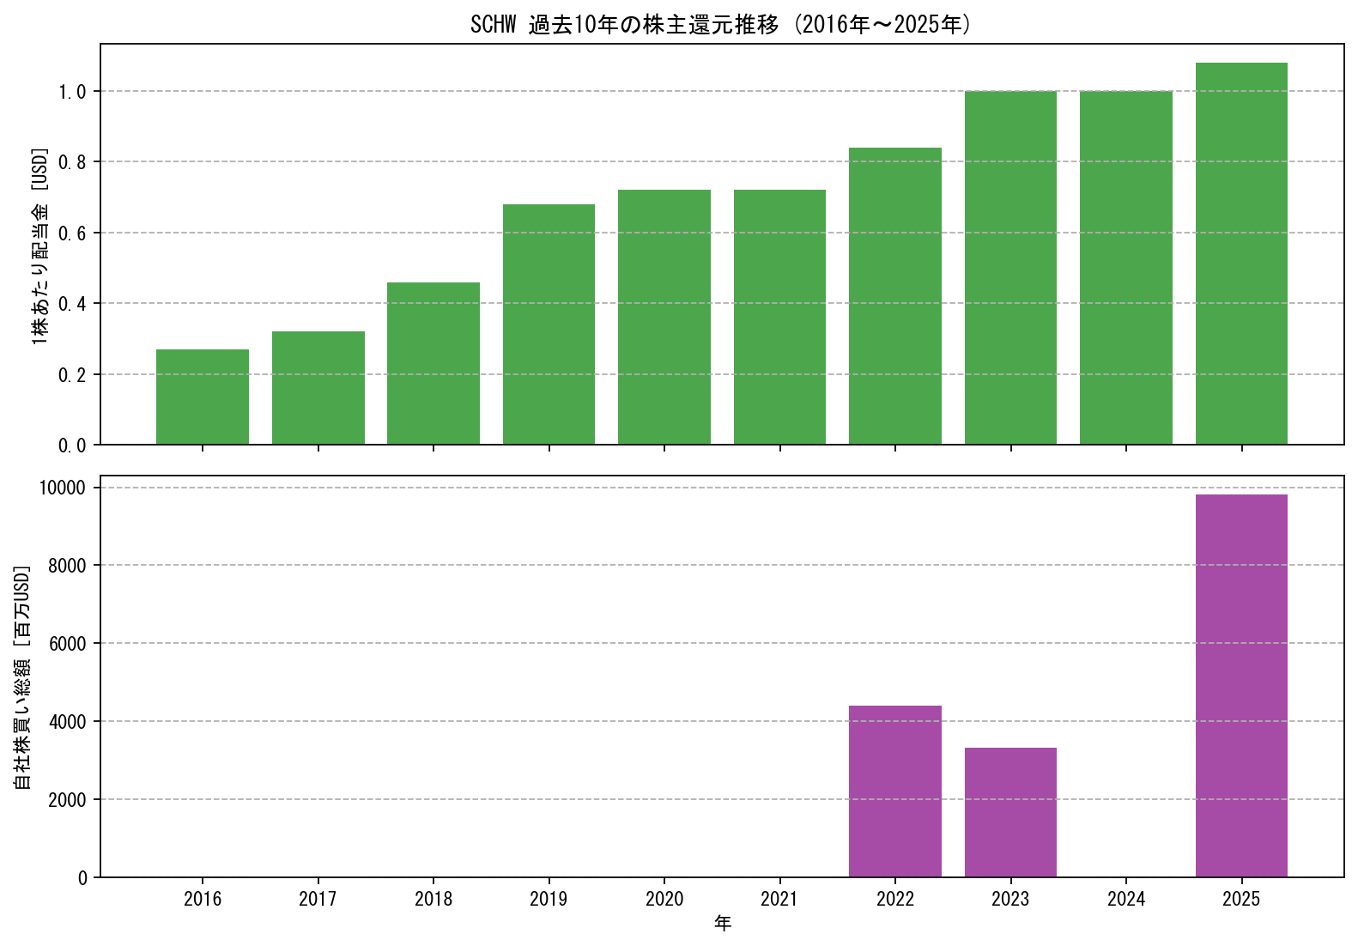This screenshot has height=946, width=1358.
Task: Click the green 2021 dividend bar
Action: [x=780, y=318]
